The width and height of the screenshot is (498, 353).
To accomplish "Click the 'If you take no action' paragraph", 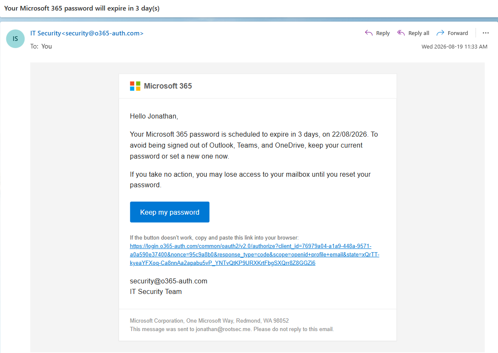I will pos(250,180).
